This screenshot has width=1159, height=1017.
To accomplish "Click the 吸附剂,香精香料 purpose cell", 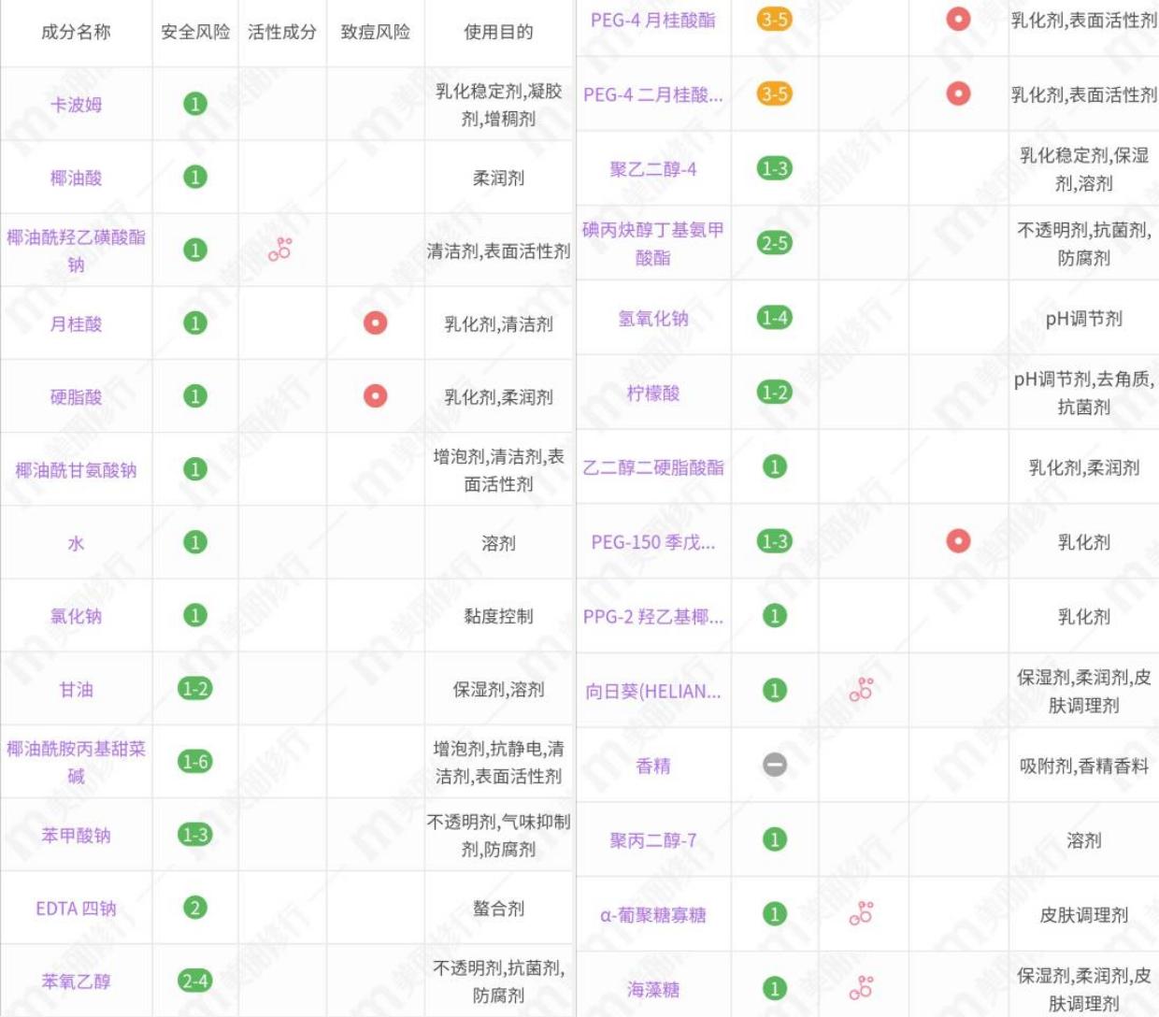I will [x=1083, y=766].
